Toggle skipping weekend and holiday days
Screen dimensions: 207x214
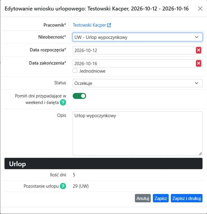point(79,96)
